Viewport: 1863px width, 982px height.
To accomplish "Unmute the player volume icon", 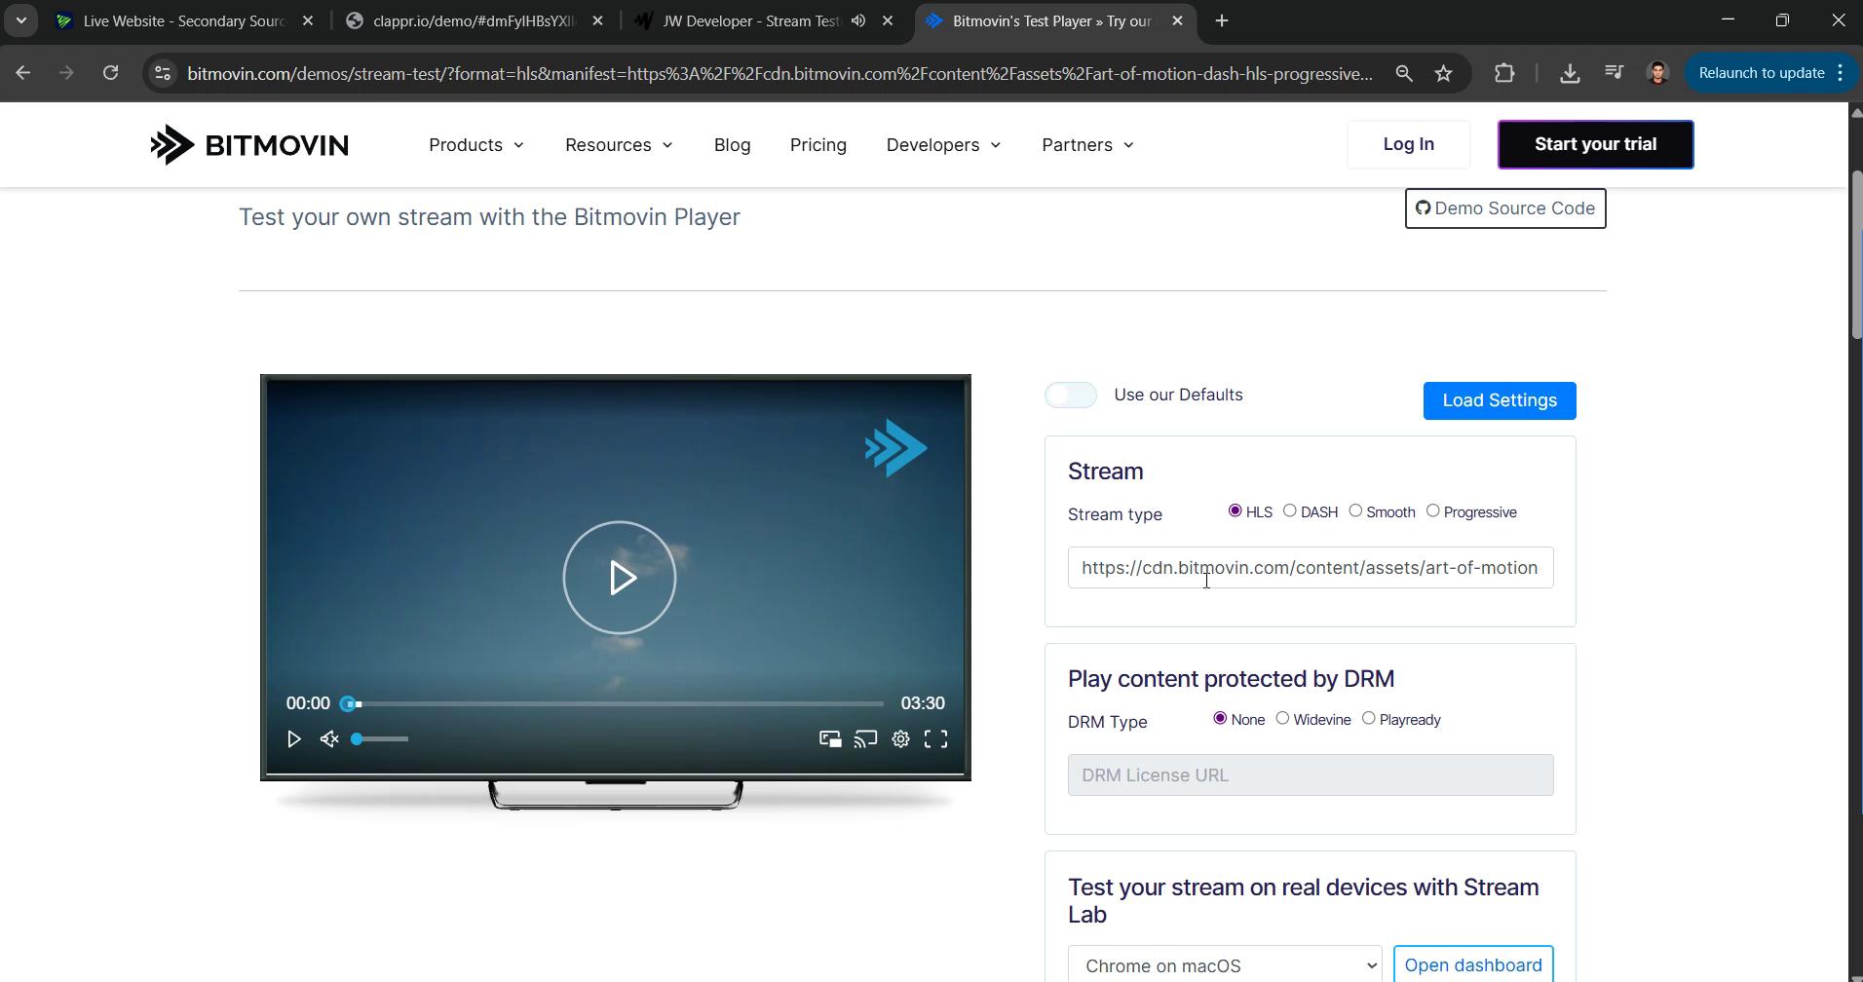I will pyautogui.click(x=329, y=739).
